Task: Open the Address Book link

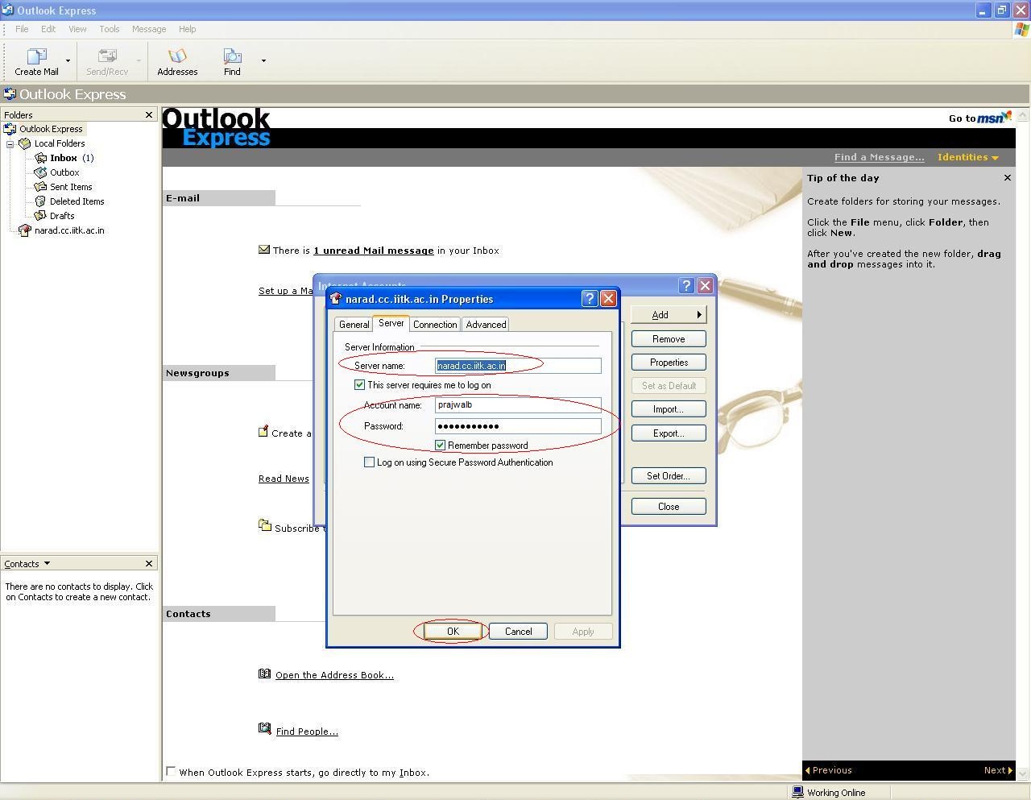Action: tap(334, 675)
